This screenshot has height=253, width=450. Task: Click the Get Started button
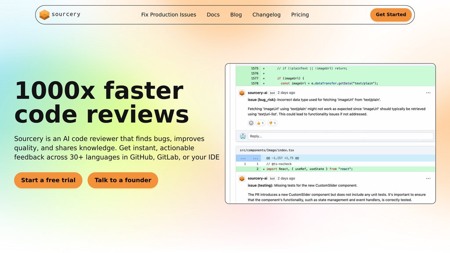point(391,14)
